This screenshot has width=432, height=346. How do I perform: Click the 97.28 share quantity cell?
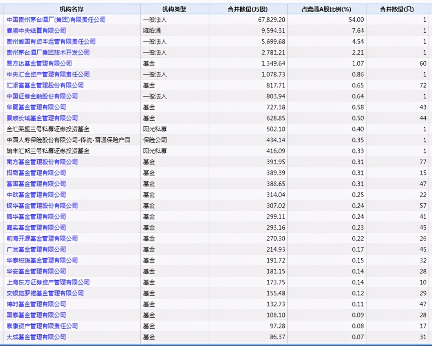click(277, 326)
